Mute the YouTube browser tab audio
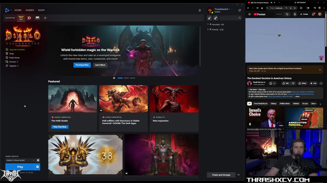327x183 pixels. coord(271,3)
